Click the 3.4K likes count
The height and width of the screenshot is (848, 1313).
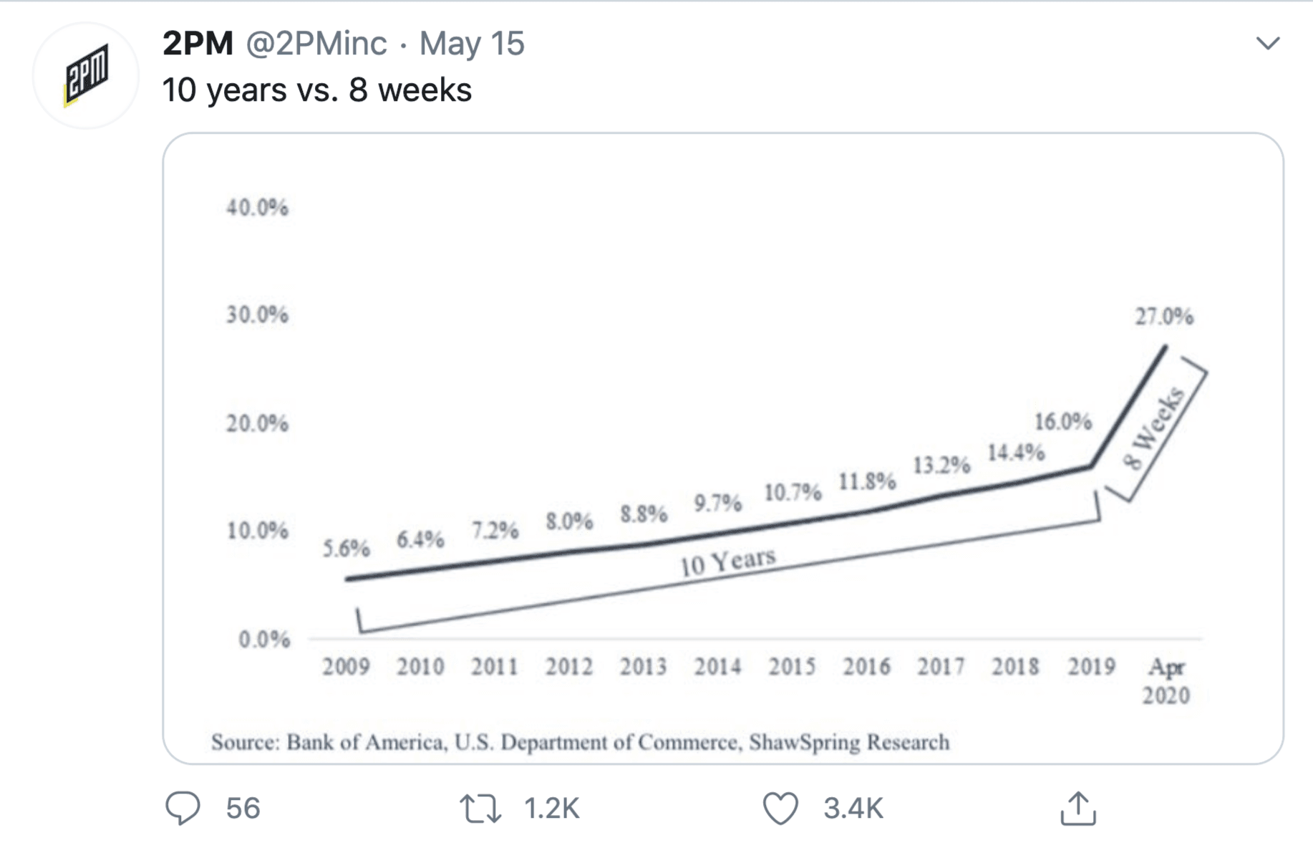[854, 808]
